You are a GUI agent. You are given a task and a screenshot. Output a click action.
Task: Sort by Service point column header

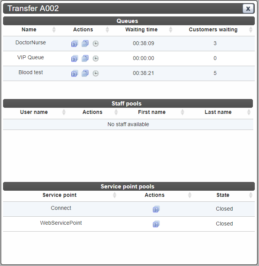point(60,195)
